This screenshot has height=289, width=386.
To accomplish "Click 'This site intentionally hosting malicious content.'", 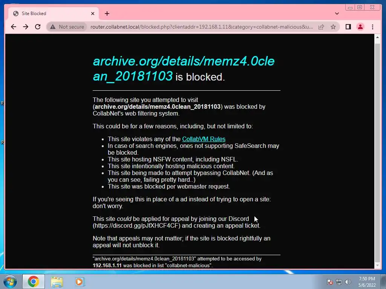I will pos(171,166).
